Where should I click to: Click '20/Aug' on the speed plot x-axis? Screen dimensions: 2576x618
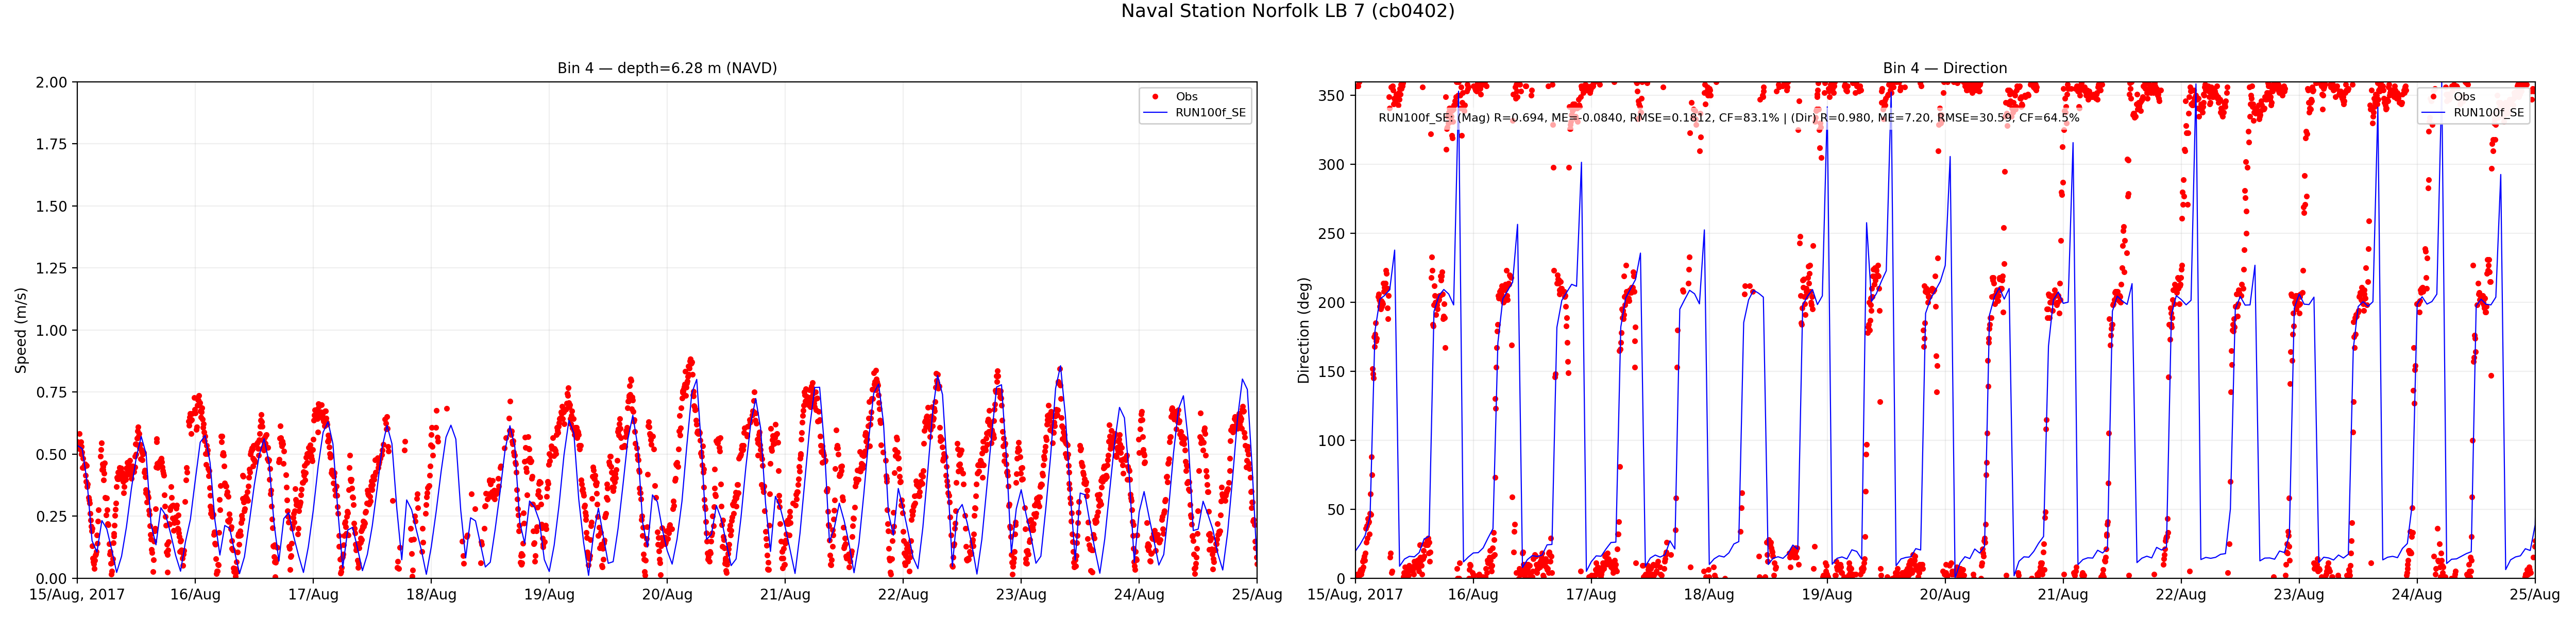(x=667, y=595)
